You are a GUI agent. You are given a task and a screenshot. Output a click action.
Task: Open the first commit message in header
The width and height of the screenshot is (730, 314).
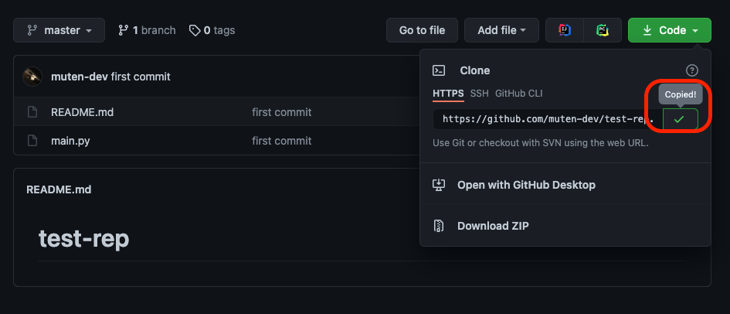point(141,77)
